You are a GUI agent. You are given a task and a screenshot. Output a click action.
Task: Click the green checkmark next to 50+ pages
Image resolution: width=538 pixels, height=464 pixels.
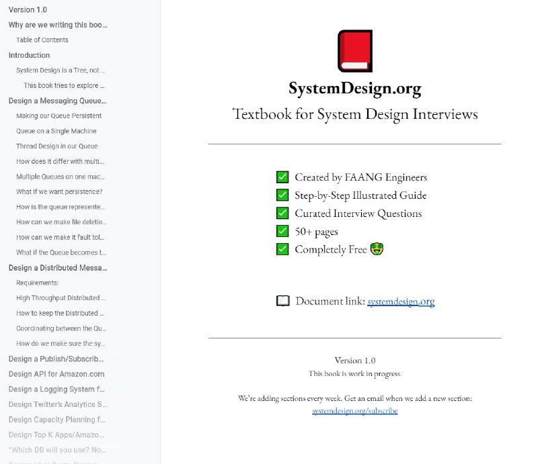282,232
